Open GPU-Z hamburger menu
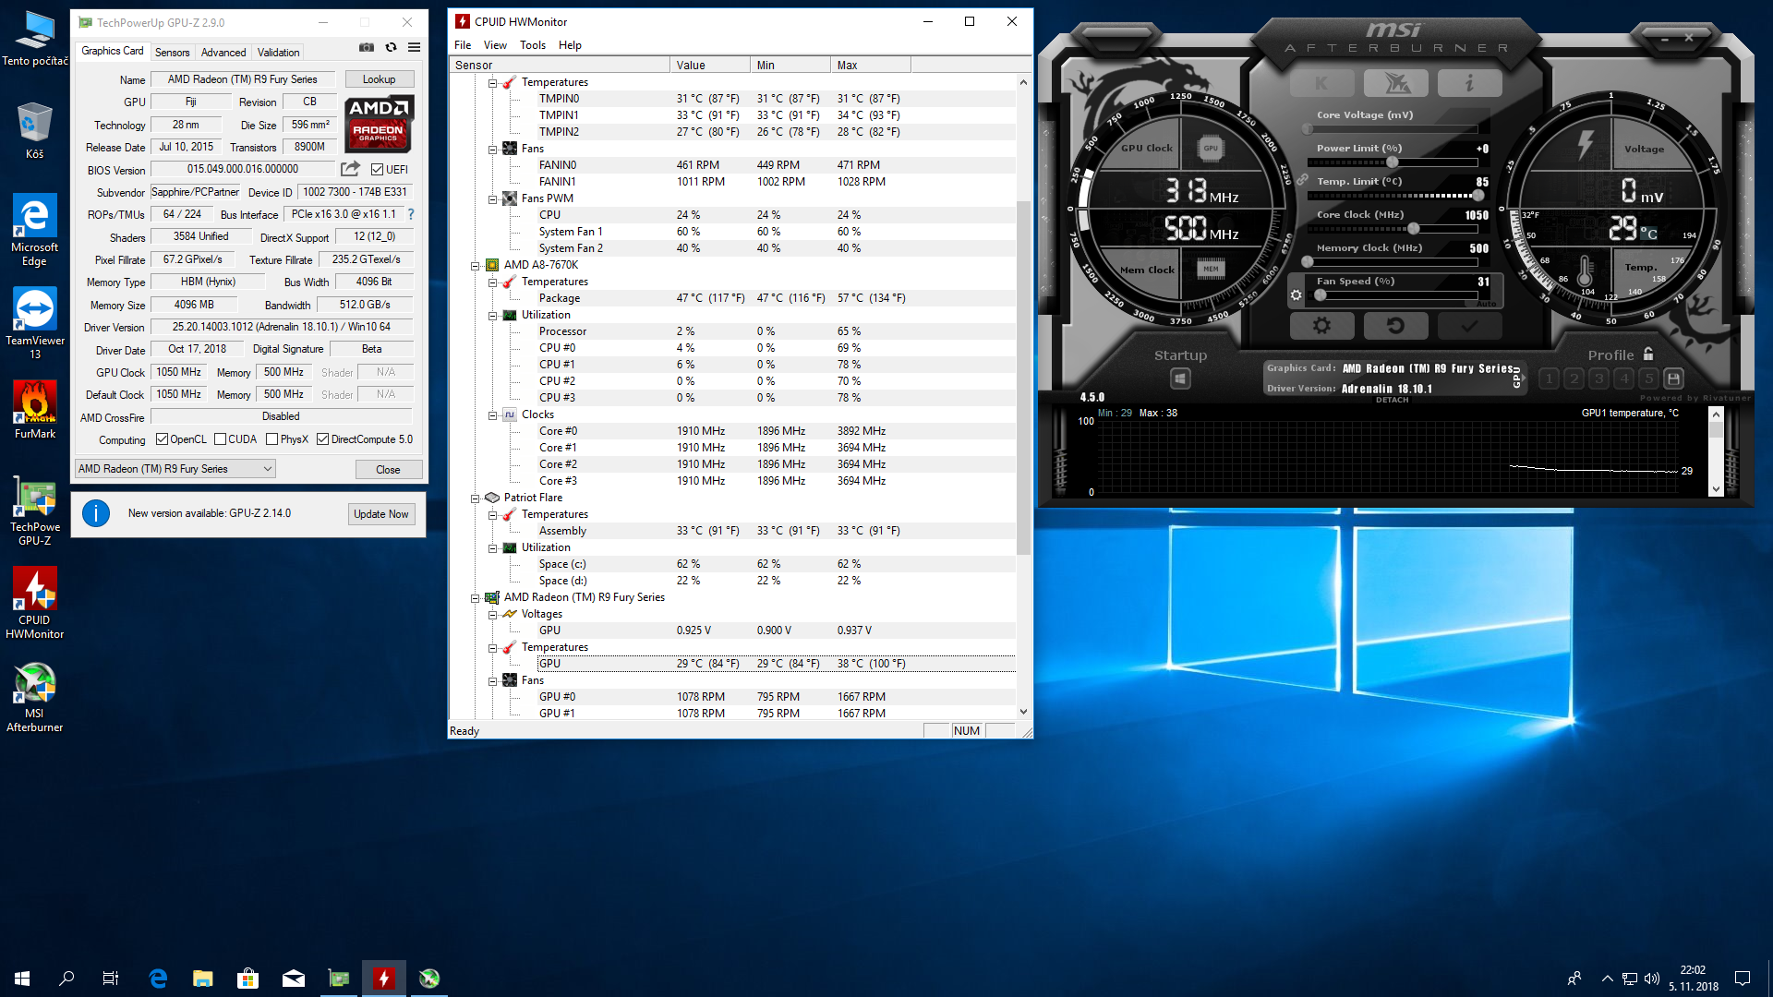Viewport: 1773px width, 997px height. [415, 47]
